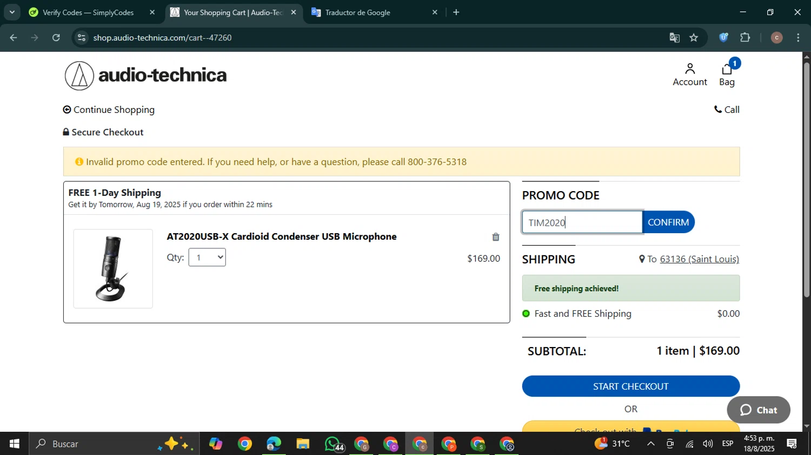Viewport: 811px width, 455px height.
Task: Click the Google Translate icon in the address bar
Action: [x=674, y=38]
